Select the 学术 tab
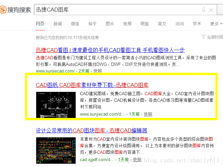This screenshot has height=167, width=223. pos(197,24)
